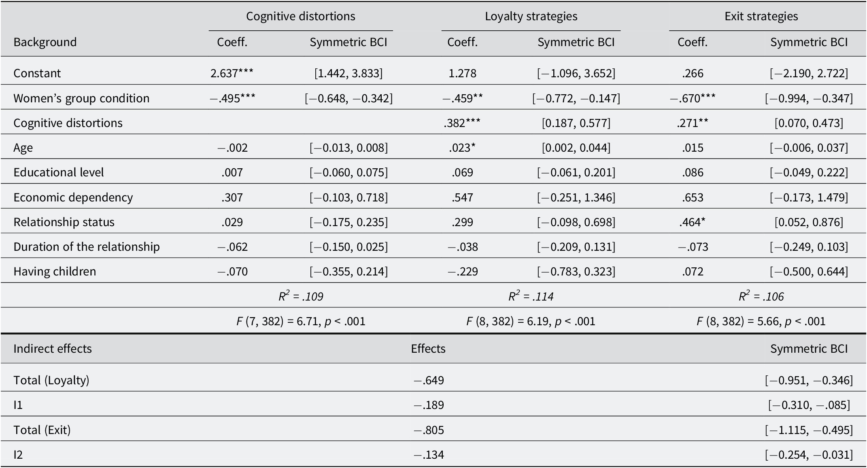Screen dimensions: 867x468
Task: Click the "Cognitive distortions" column group header
Action: point(300,16)
